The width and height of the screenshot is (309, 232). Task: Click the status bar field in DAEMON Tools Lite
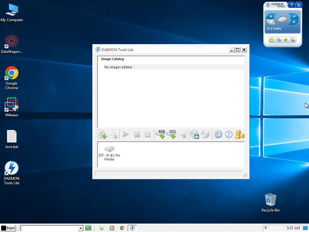168,174
